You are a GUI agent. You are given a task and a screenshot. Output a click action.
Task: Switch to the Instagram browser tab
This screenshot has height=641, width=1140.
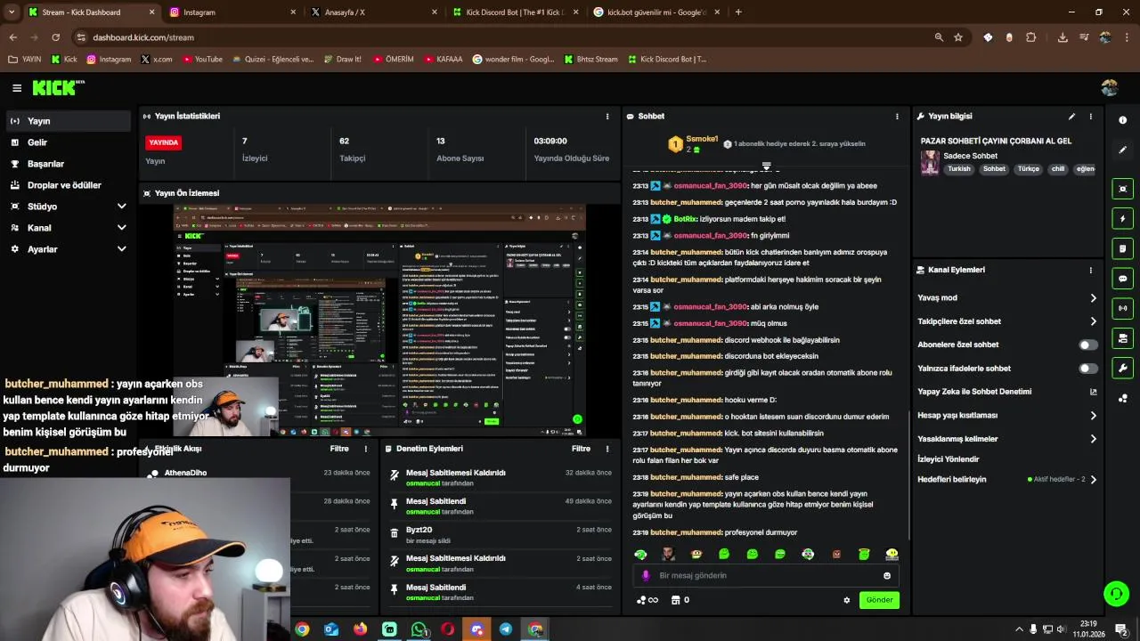[x=232, y=12]
